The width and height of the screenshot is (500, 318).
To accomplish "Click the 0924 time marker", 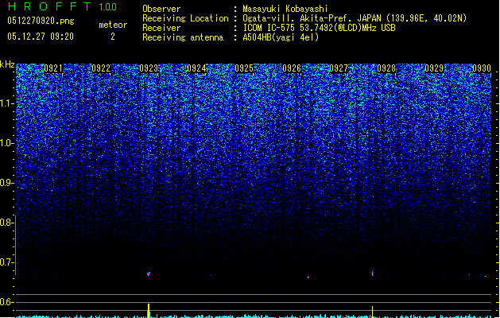I will pyautogui.click(x=196, y=68).
